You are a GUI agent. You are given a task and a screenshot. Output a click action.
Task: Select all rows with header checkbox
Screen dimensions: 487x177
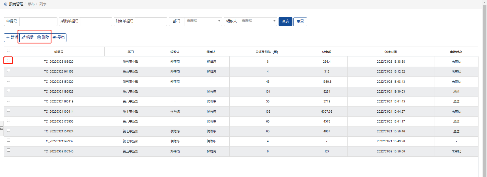(8, 51)
